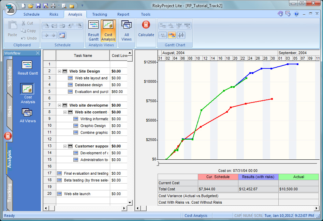Click the LOW Gantt chart icon

pyautogui.click(x=179, y=26)
